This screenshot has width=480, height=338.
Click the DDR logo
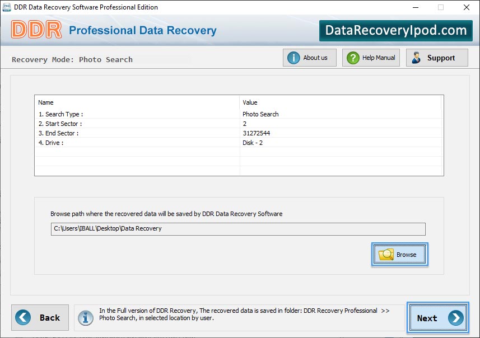click(x=36, y=30)
